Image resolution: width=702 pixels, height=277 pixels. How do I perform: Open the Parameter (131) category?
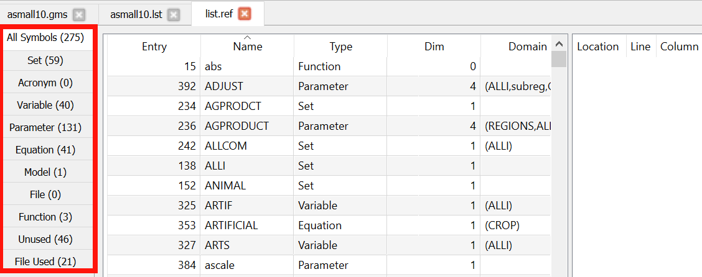[45, 127]
